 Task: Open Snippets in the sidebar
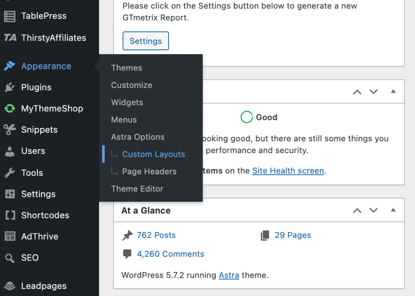pos(39,130)
